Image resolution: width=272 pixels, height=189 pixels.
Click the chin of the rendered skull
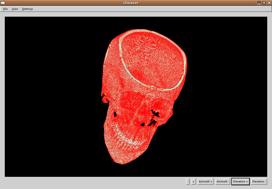click(x=121, y=160)
